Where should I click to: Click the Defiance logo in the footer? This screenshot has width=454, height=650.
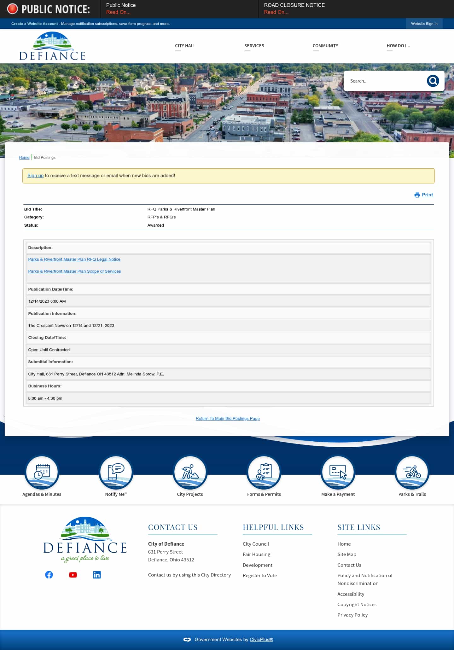coord(85,540)
